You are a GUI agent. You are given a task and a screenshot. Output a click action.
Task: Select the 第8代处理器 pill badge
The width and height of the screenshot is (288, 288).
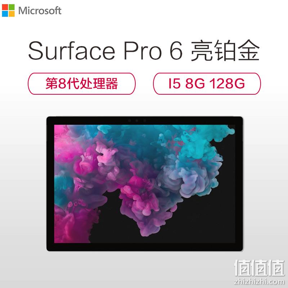coord(82,84)
